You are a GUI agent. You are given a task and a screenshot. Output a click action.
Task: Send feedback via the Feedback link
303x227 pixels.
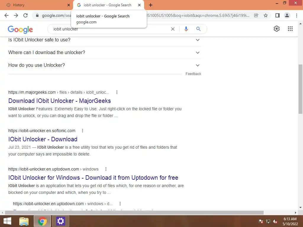point(193,74)
